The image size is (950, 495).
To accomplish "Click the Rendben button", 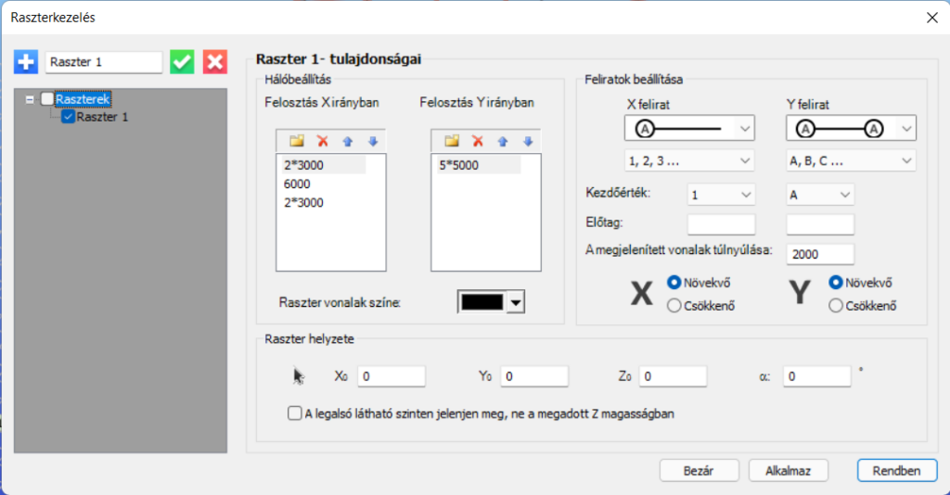I will click(x=897, y=471).
